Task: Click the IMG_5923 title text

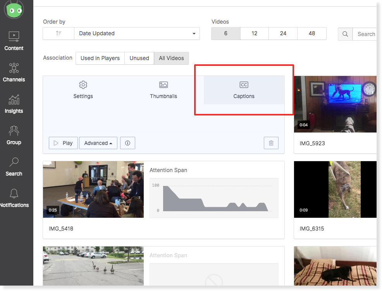Action: click(312, 143)
